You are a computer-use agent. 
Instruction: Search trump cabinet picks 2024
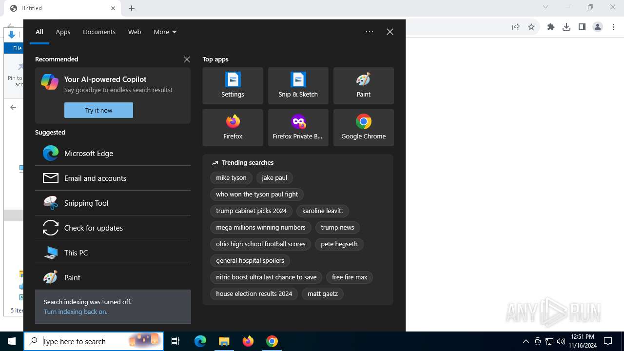(251, 211)
